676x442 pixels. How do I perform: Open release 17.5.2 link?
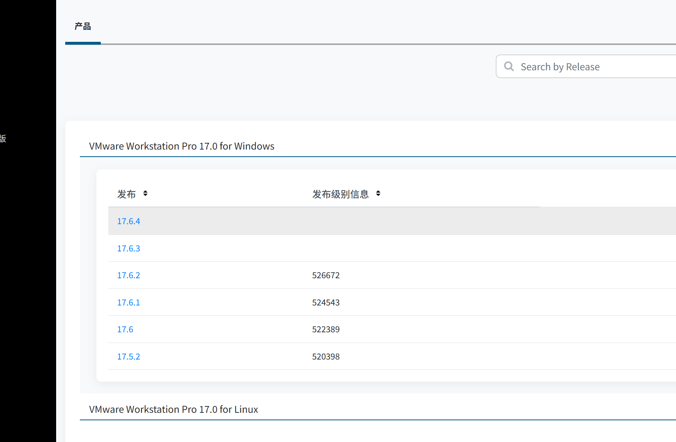coord(128,357)
